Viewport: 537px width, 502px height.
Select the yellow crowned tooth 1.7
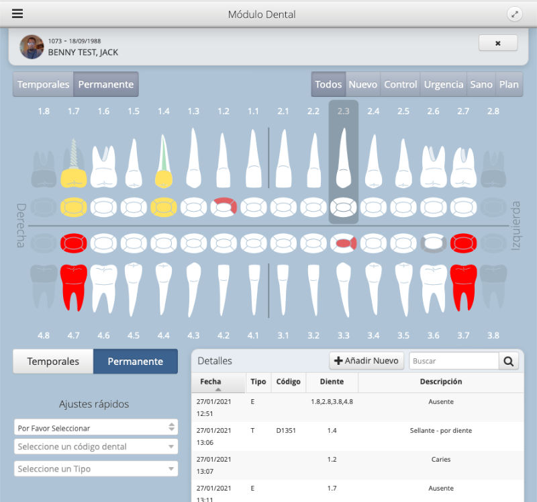(73, 165)
